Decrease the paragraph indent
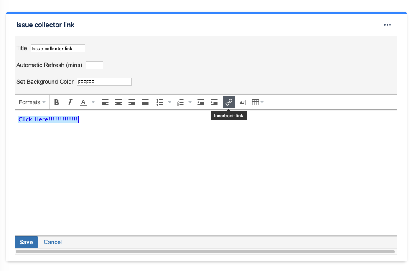 (x=201, y=102)
